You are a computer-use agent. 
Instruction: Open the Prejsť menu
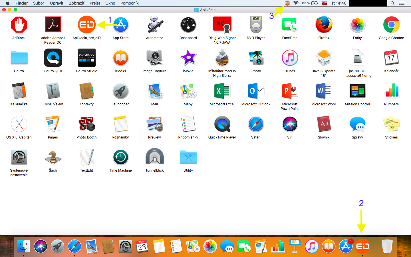[95, 3]
